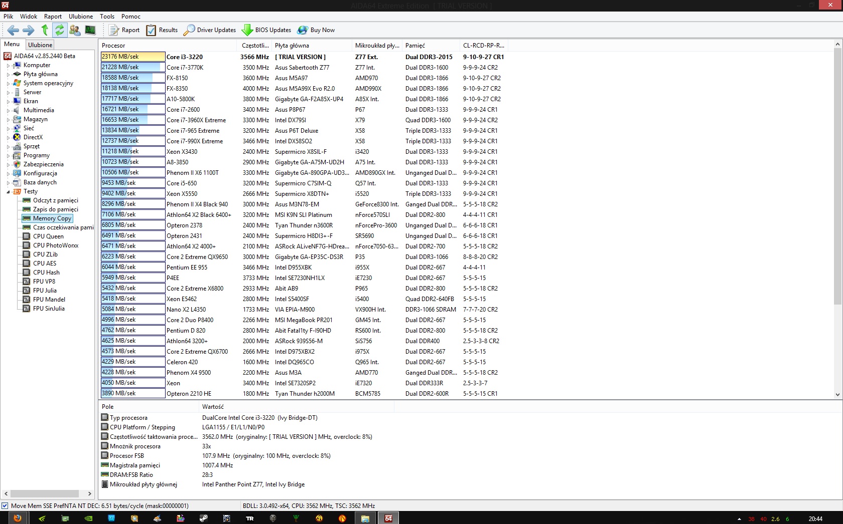Click the results list scrollbar down arrow
This screenshot has width=843, height=524.
click(837, 395)
